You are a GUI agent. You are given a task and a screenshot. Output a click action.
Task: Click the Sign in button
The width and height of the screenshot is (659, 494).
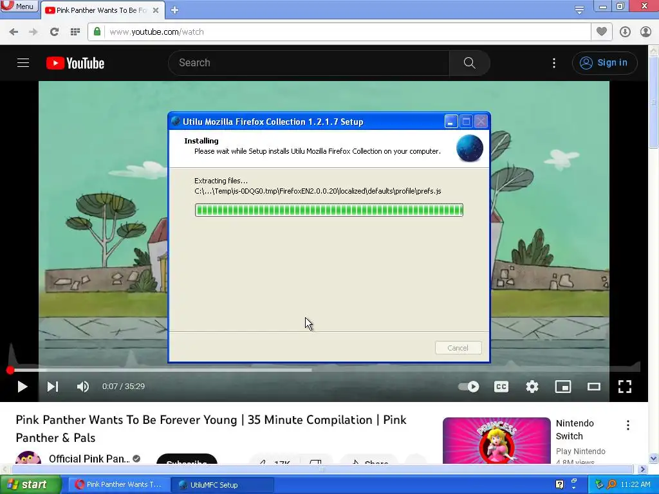click(604, 63)
